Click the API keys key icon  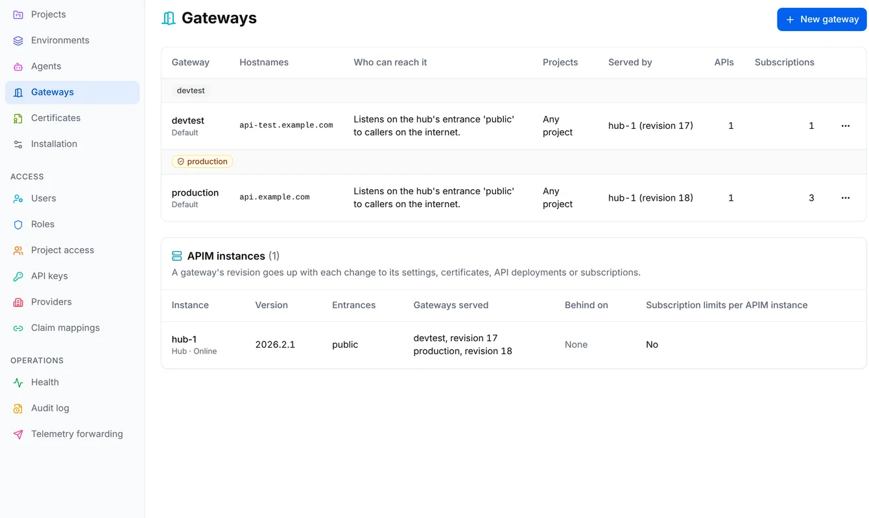pos(18,276)
